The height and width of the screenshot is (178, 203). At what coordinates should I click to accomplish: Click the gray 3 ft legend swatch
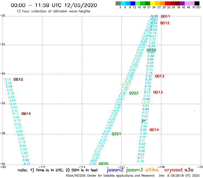coord(118,4)
